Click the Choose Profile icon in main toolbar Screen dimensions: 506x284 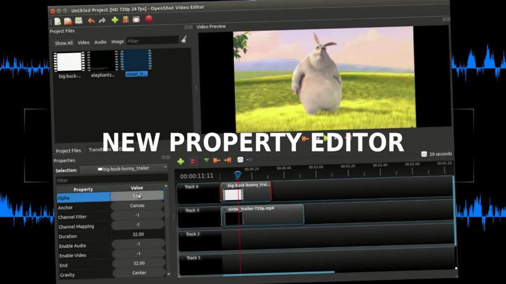point(126,20)
